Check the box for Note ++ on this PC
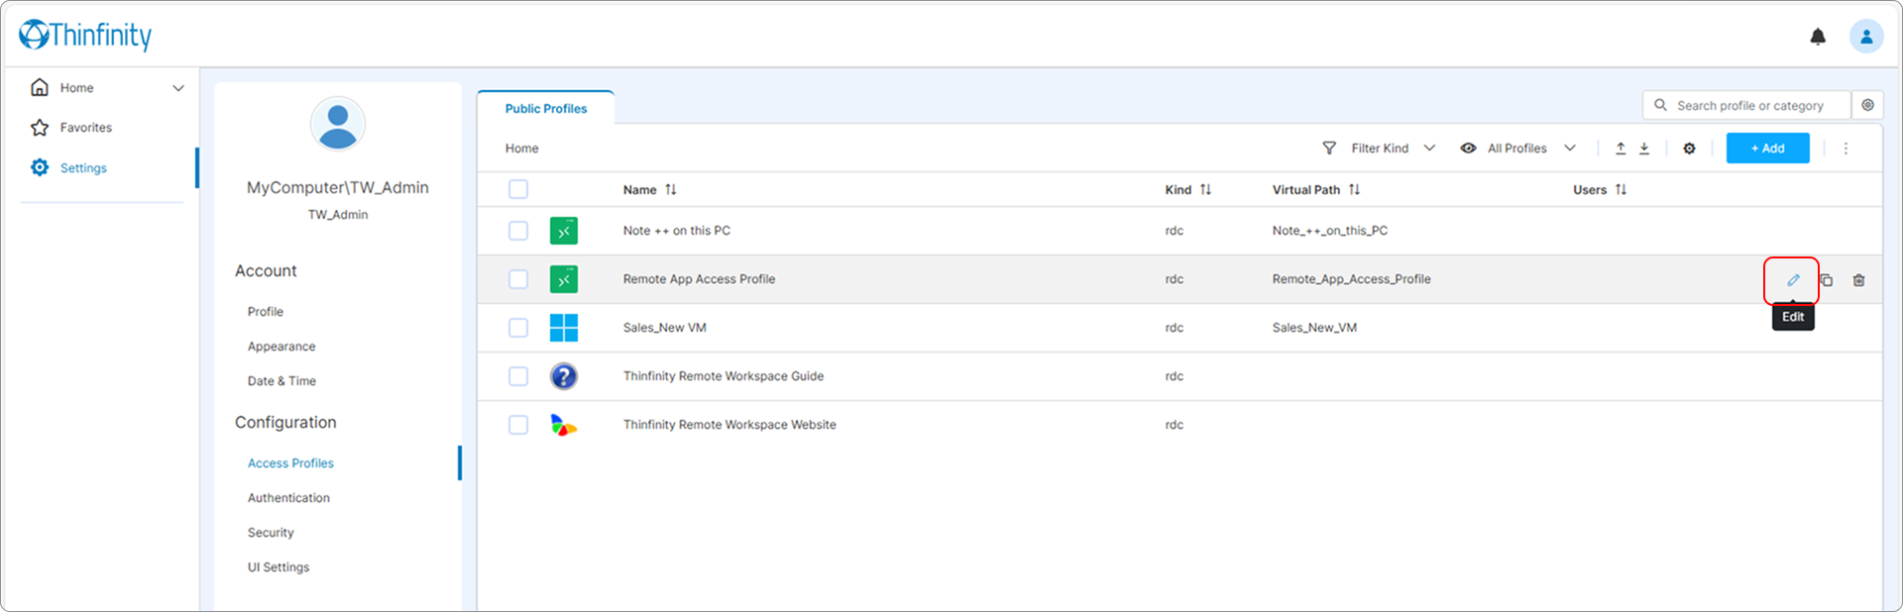 (518, 231)
